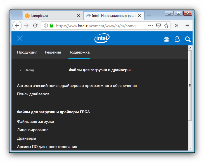204x162 pixels.
Task: Bookmark this page with star icon
Action: point(166,26)
